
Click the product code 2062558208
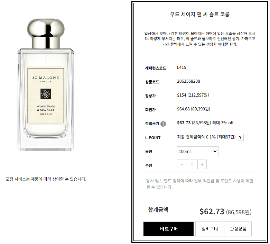[188, 81]
